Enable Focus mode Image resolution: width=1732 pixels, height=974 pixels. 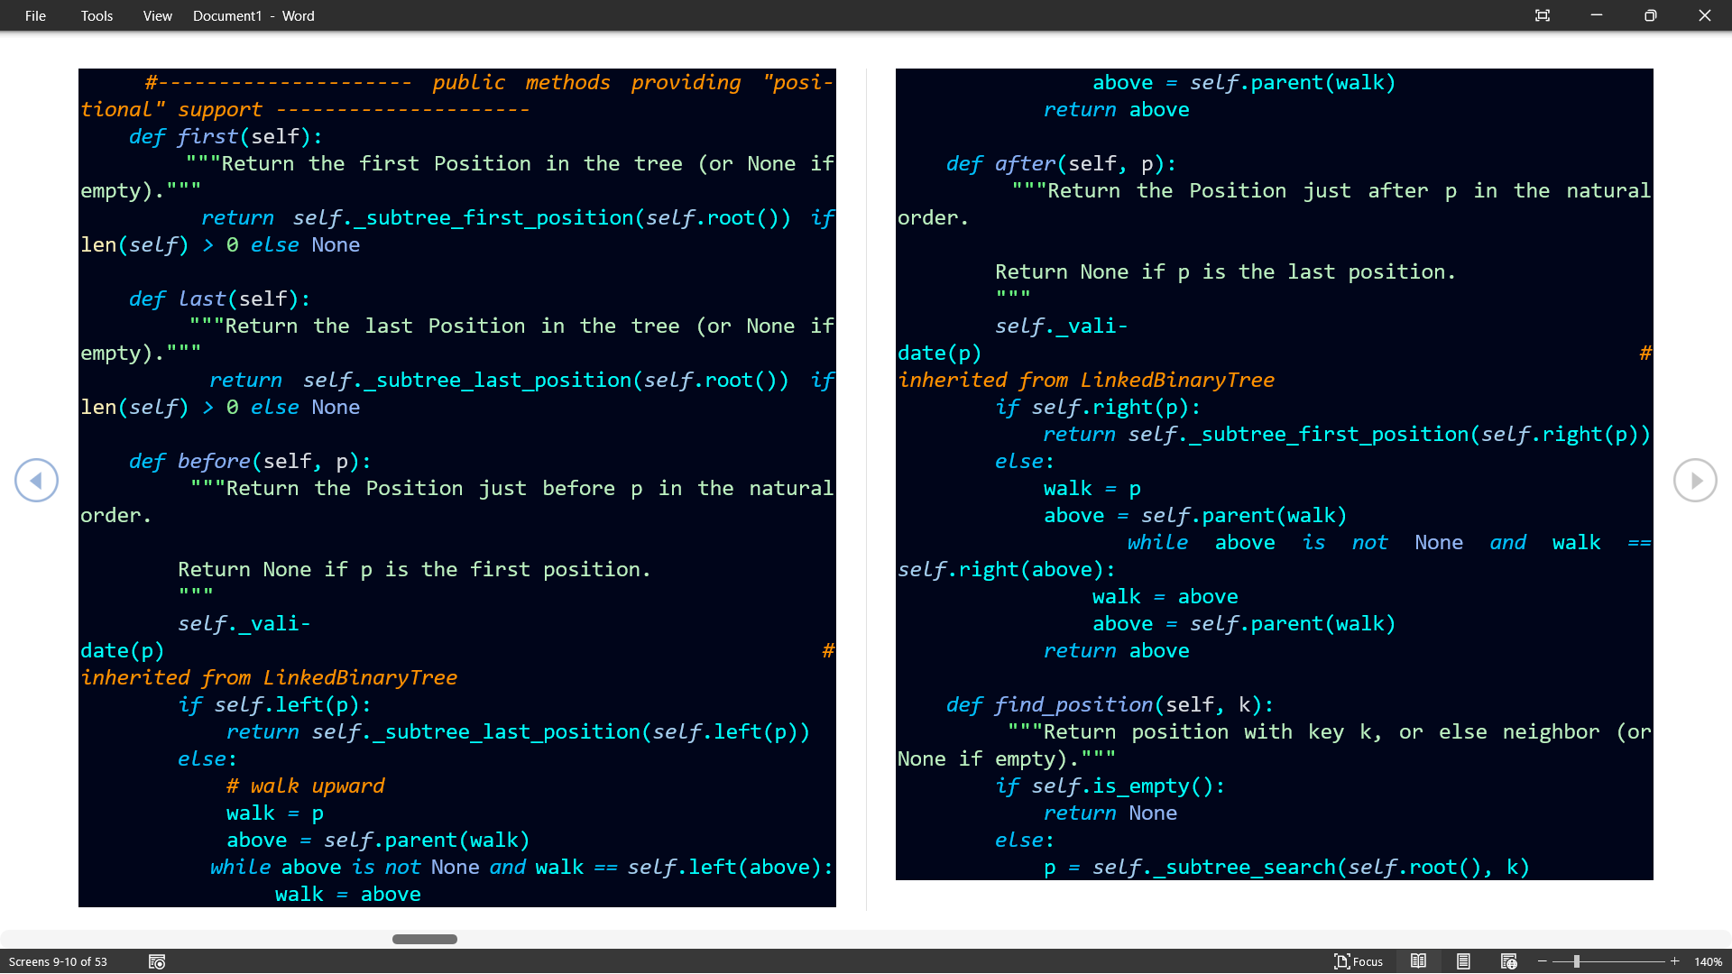1359,961
